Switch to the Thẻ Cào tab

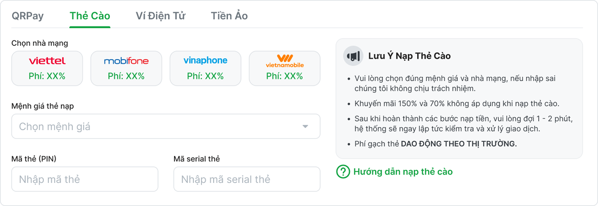click(90, 16)
